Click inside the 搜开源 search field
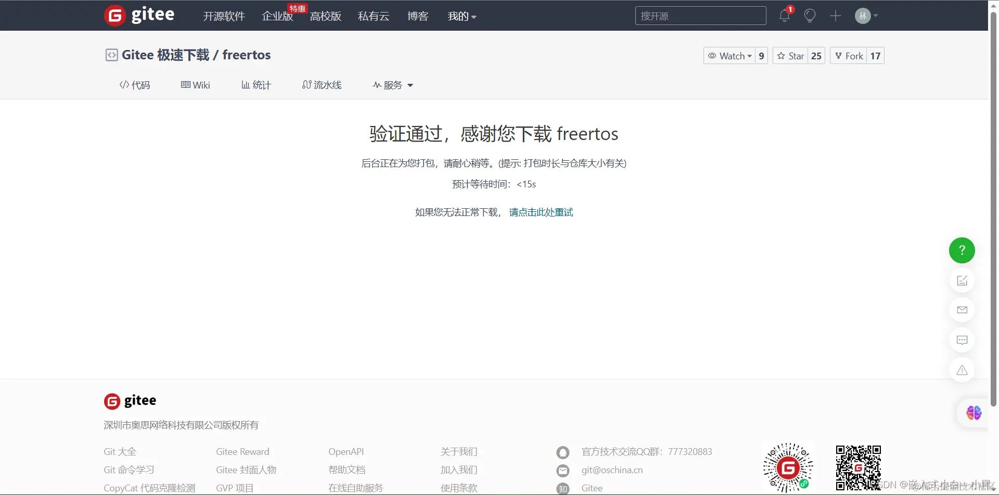This screenshot has width=999, height=495. pos(700,16)
